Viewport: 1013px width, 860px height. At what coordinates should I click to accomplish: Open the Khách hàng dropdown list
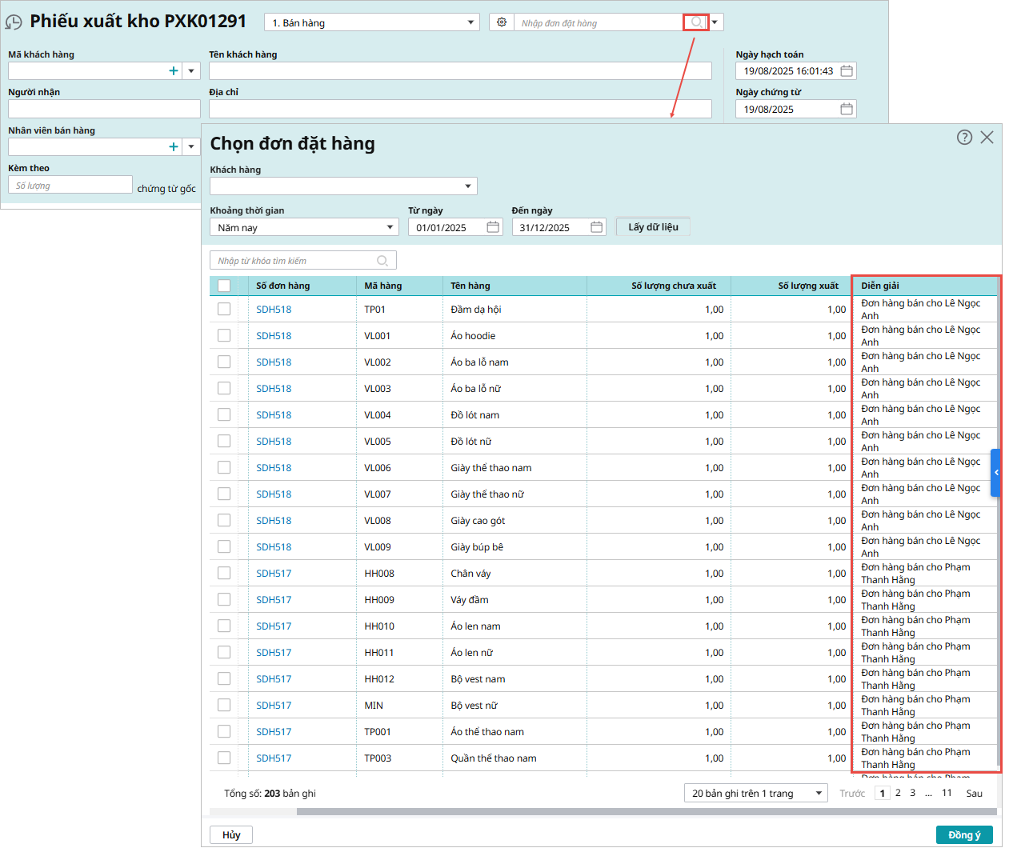[468, 186]
